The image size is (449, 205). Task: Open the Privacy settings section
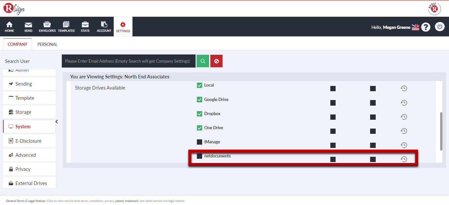pyautogui.click(x=23, y=169)
